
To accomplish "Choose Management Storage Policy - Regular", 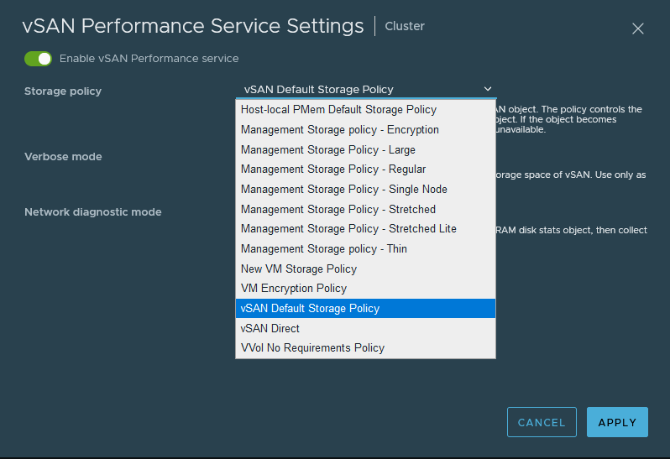I will tap(365, 170).
